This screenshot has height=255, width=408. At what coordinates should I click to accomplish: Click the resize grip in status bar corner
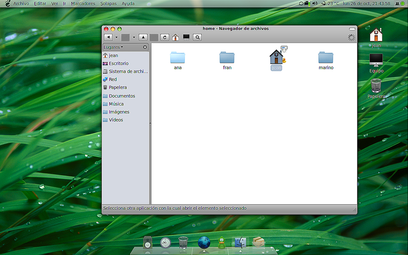pyautogui.click(x=354, y=210)
